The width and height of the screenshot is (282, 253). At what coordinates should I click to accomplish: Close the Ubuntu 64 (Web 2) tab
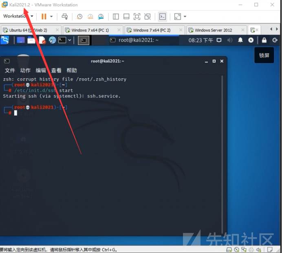tap(57, 30)
